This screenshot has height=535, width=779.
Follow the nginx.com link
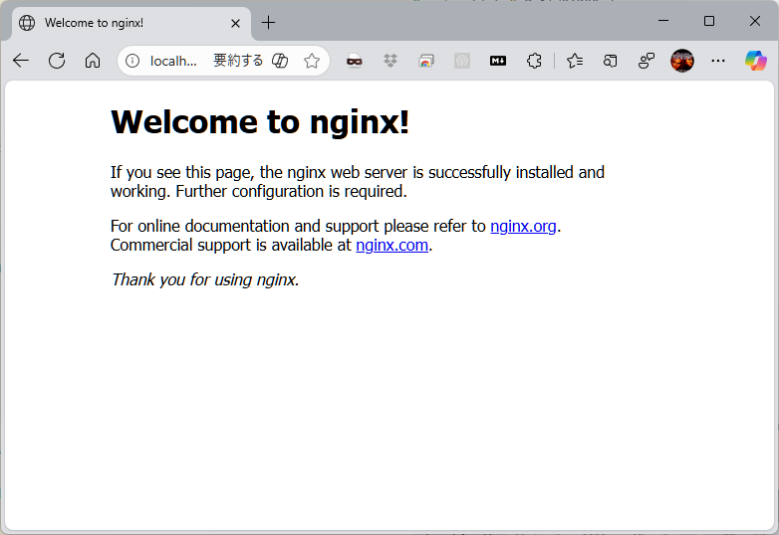click(391, 245)
